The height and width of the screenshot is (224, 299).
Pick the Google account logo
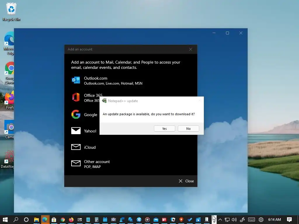pos(76,114)
